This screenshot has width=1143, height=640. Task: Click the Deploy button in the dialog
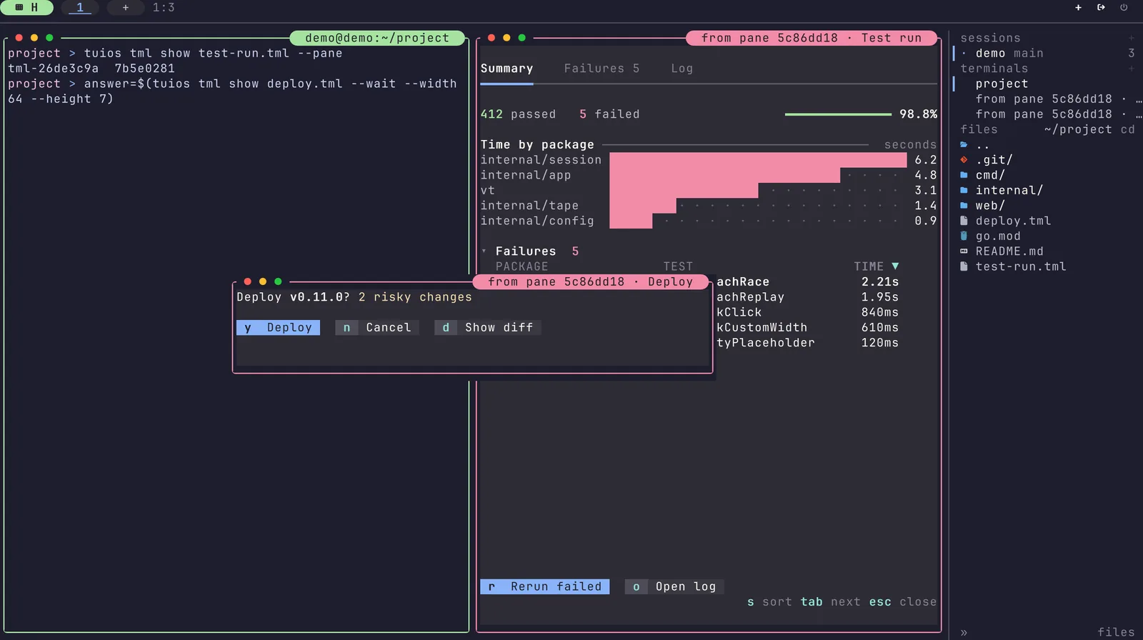pyautogui.click(x=278, y=328)
